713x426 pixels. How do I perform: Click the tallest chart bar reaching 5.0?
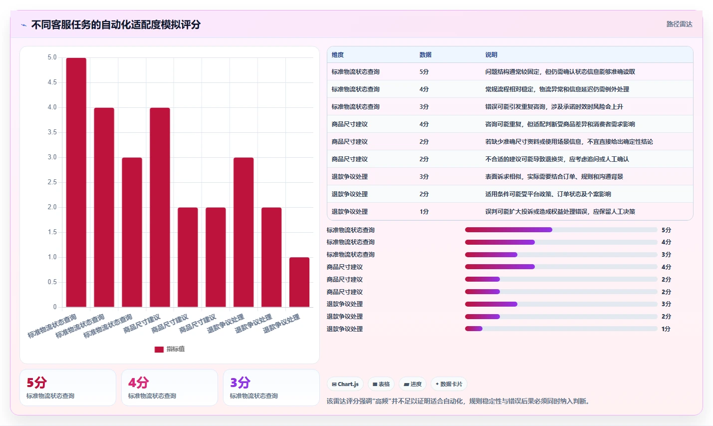(x=76, y=182)
